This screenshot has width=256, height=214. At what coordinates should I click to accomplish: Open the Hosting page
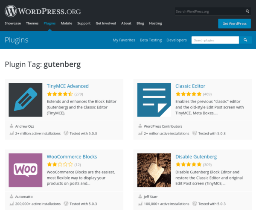(x=155, y=23)
